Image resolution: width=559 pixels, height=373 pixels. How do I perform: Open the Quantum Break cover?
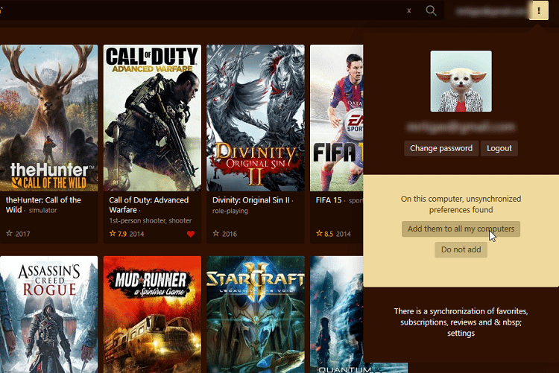click(x=337, y=314)
